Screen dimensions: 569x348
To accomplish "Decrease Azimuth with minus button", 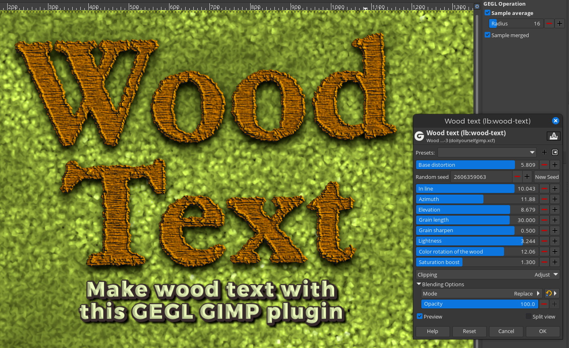I will (x=544, y=199).
